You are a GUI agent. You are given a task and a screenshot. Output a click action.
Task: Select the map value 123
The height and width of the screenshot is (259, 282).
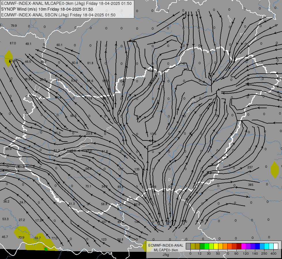coord(104,240)
